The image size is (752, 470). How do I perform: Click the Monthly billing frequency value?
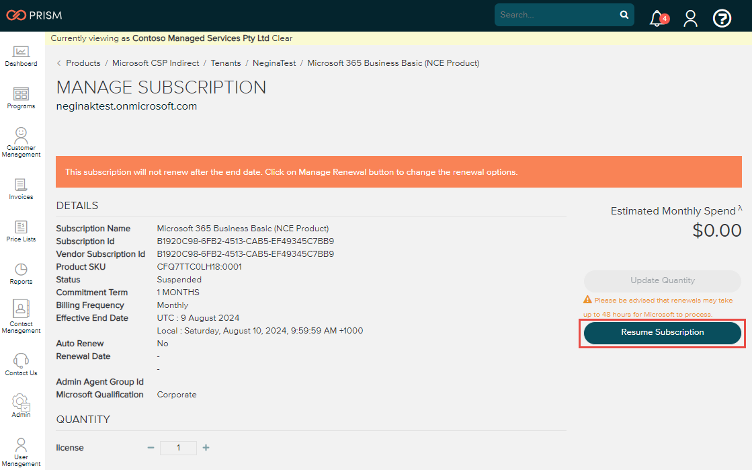[x=173, y=305]
